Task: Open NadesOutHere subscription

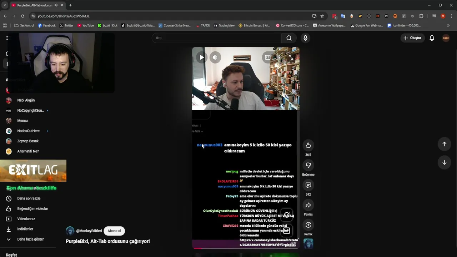Action: pyautogui.click(x=28, y=131)
